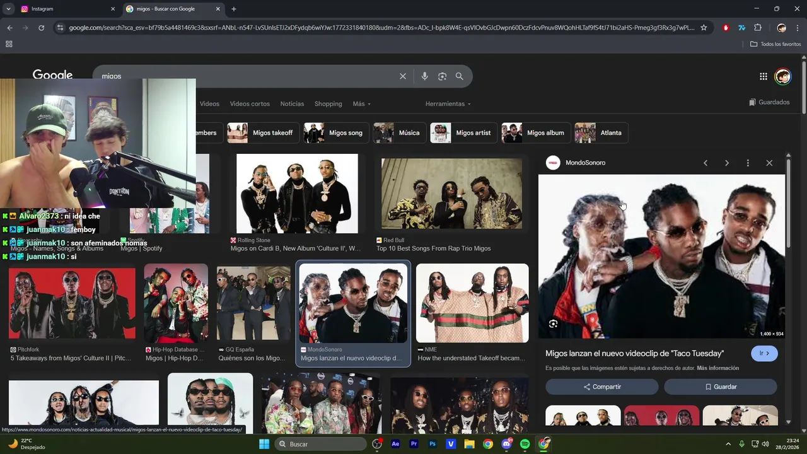Open the tab search dropdown arrow
Image resolution: width=807 pixels, height=454 pixels.
pyautogui.click(x=8, y=9)
